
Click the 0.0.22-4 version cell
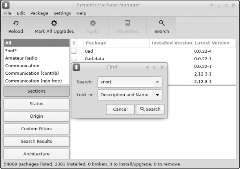click(203, 51)
